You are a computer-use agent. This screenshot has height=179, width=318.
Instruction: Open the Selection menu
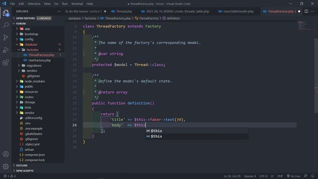[x=34, y=3]
